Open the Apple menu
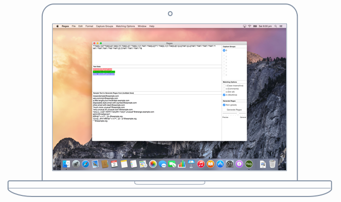This screenshot has width=341, height=202. [57, 26]
